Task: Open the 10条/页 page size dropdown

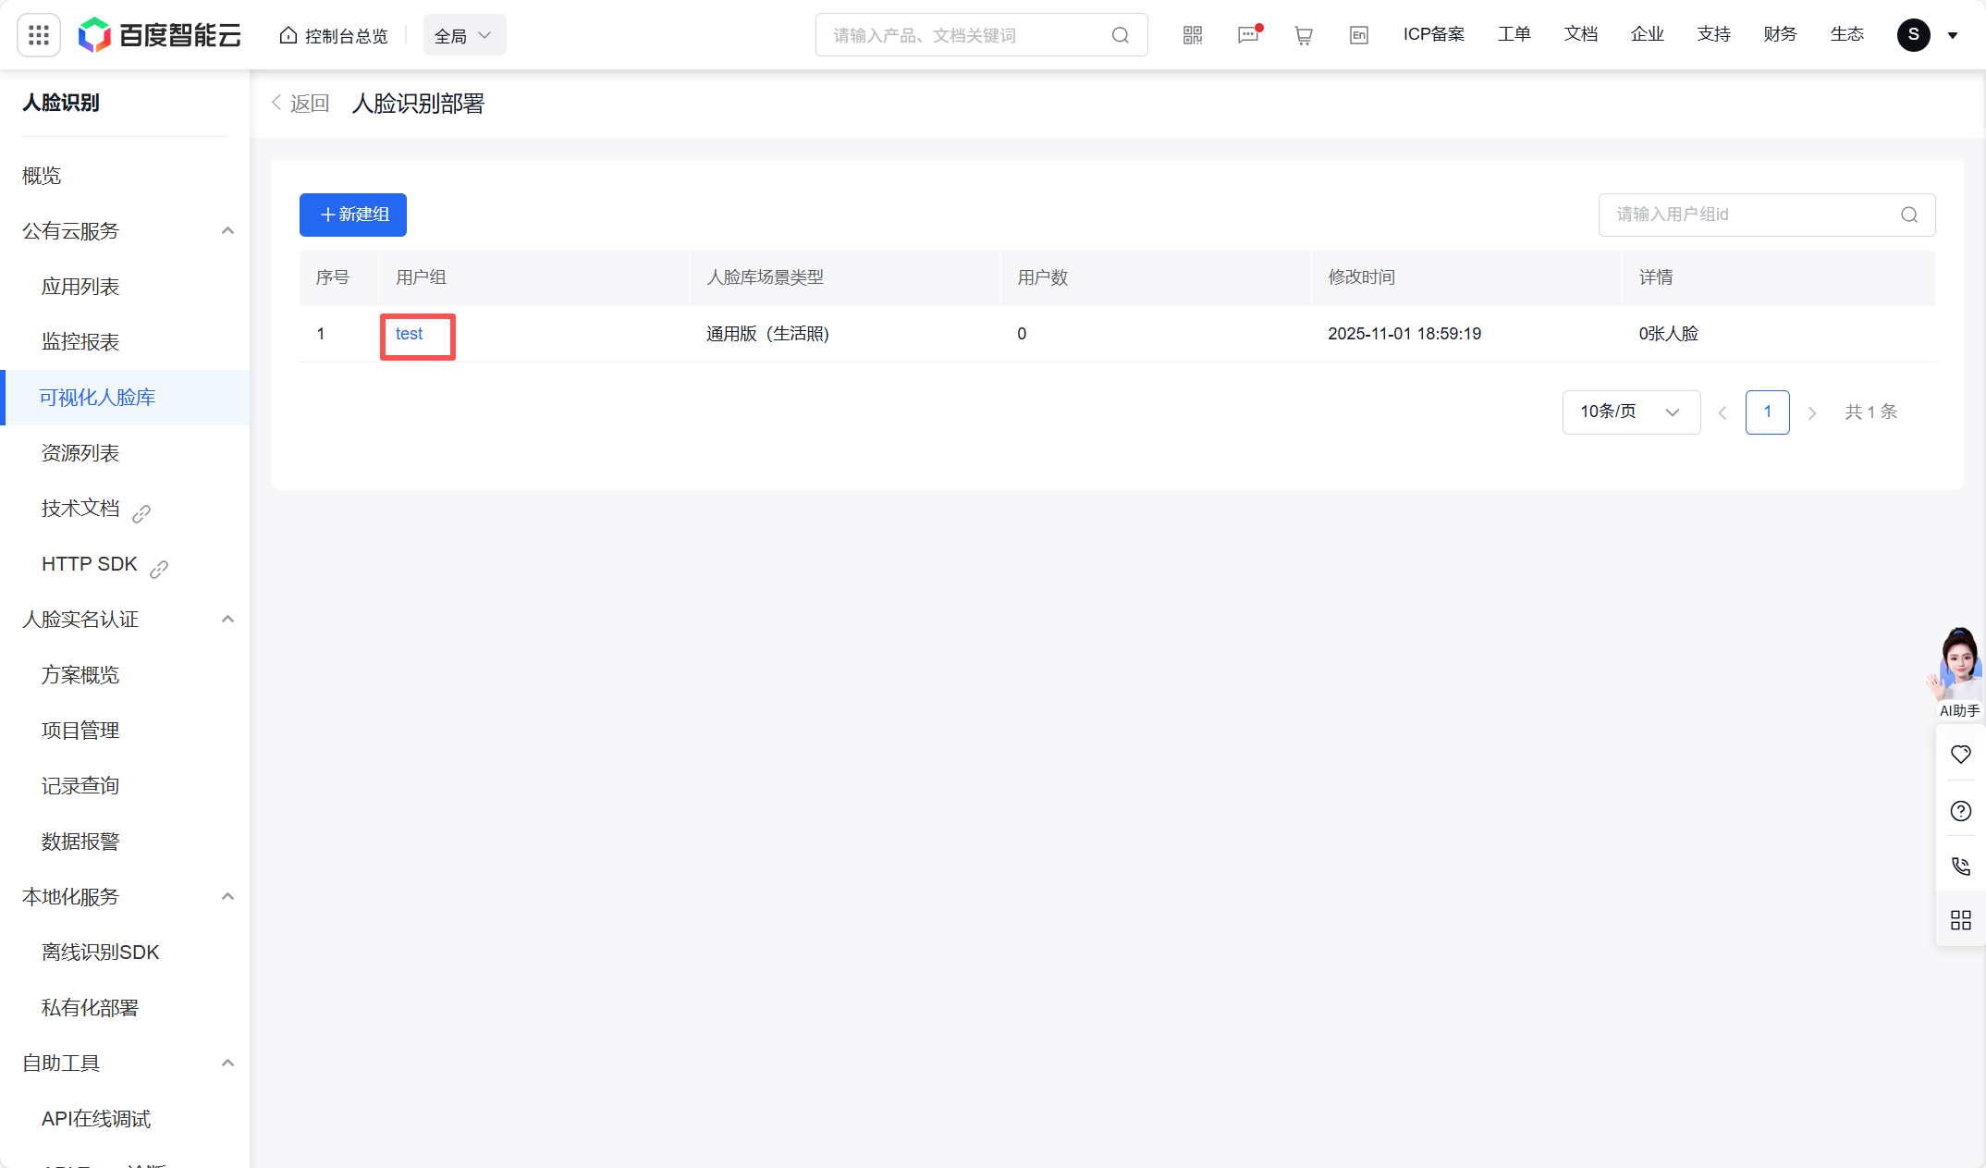Action: coord(1630,412)
